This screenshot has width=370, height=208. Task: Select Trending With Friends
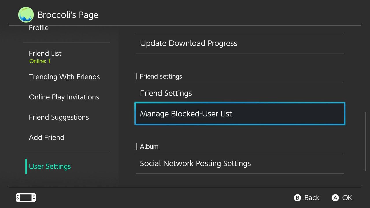tap(64, 77)
